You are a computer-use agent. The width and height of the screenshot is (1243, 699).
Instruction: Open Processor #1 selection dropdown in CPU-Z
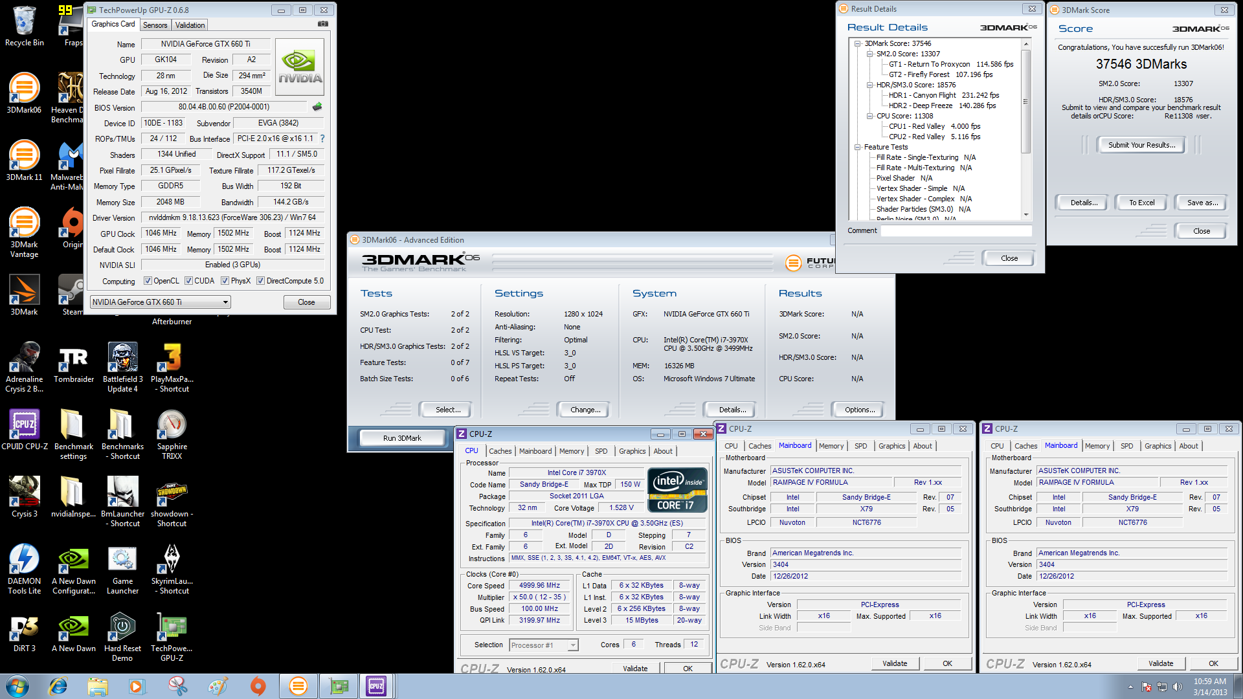click(x=543, y=645)
